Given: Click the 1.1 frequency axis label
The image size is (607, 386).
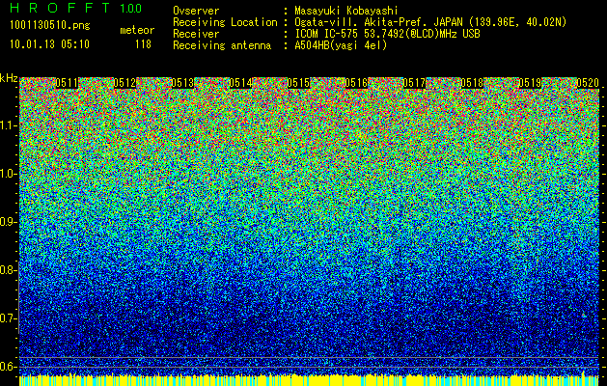Looking at the screenshot, I should (8, 125).
